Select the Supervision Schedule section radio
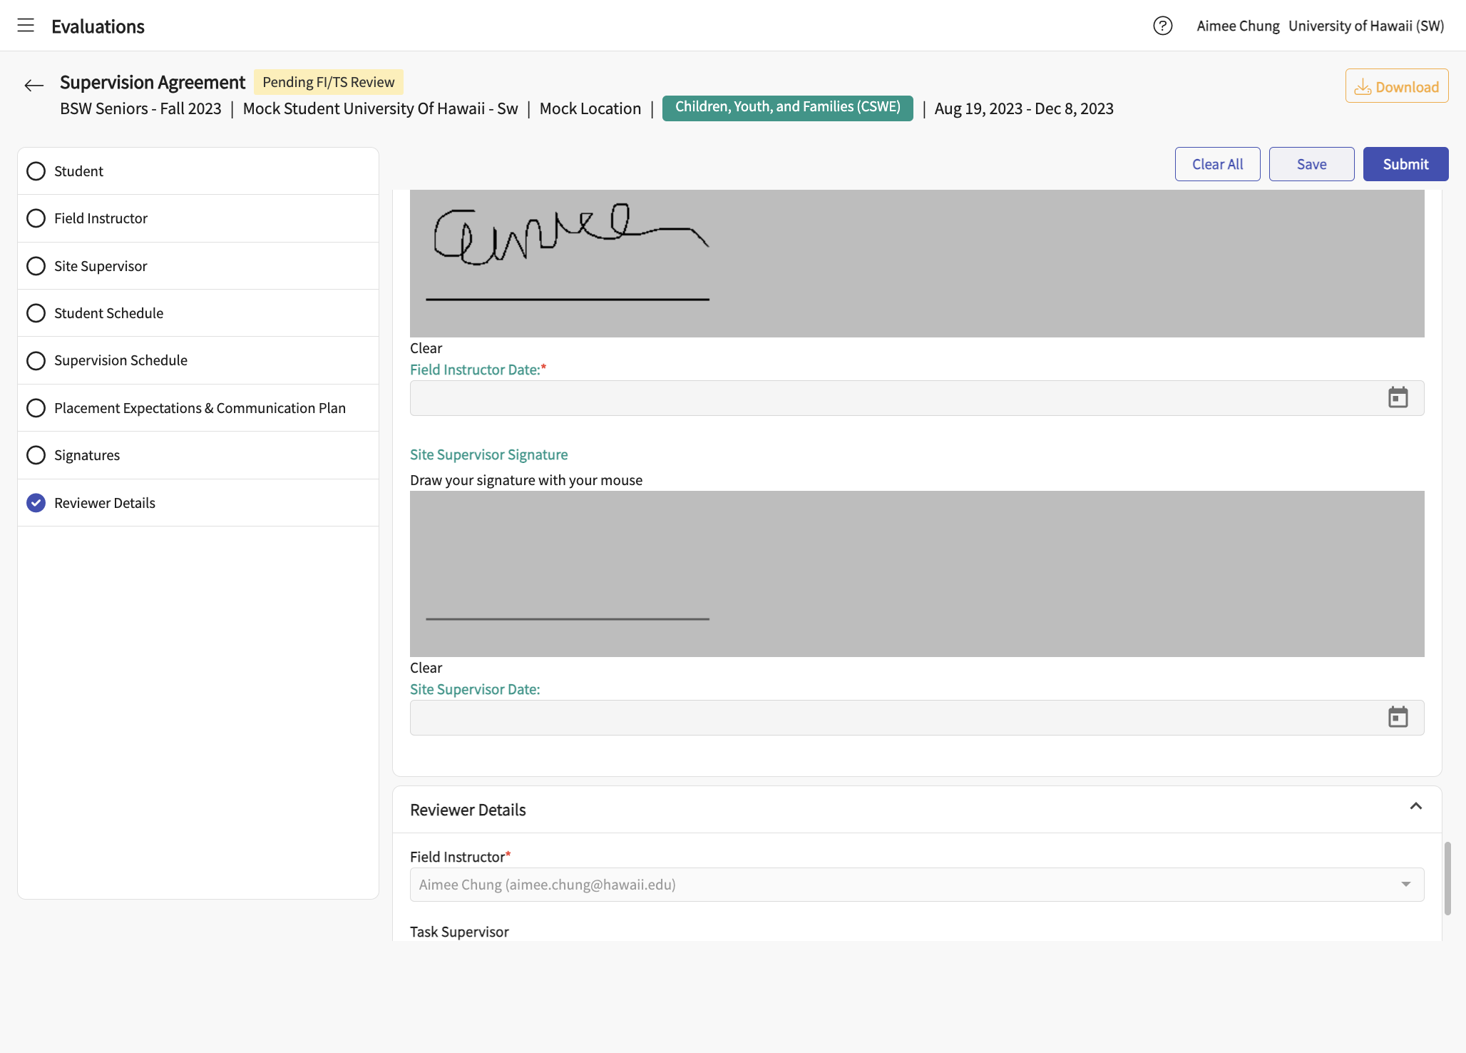Viewport: 1466px width, 1053px height. pyautogui.click(x=36, y=360)
